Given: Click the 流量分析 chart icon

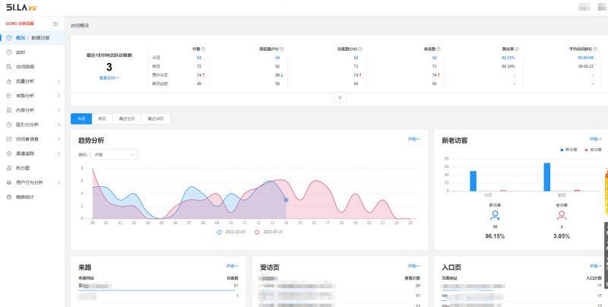Looking at the screenshot, I should click(9, 81).
